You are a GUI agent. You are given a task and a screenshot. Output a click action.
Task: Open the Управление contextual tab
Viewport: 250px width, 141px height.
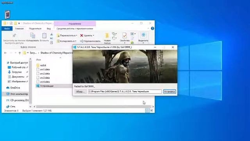click(75, 23)
